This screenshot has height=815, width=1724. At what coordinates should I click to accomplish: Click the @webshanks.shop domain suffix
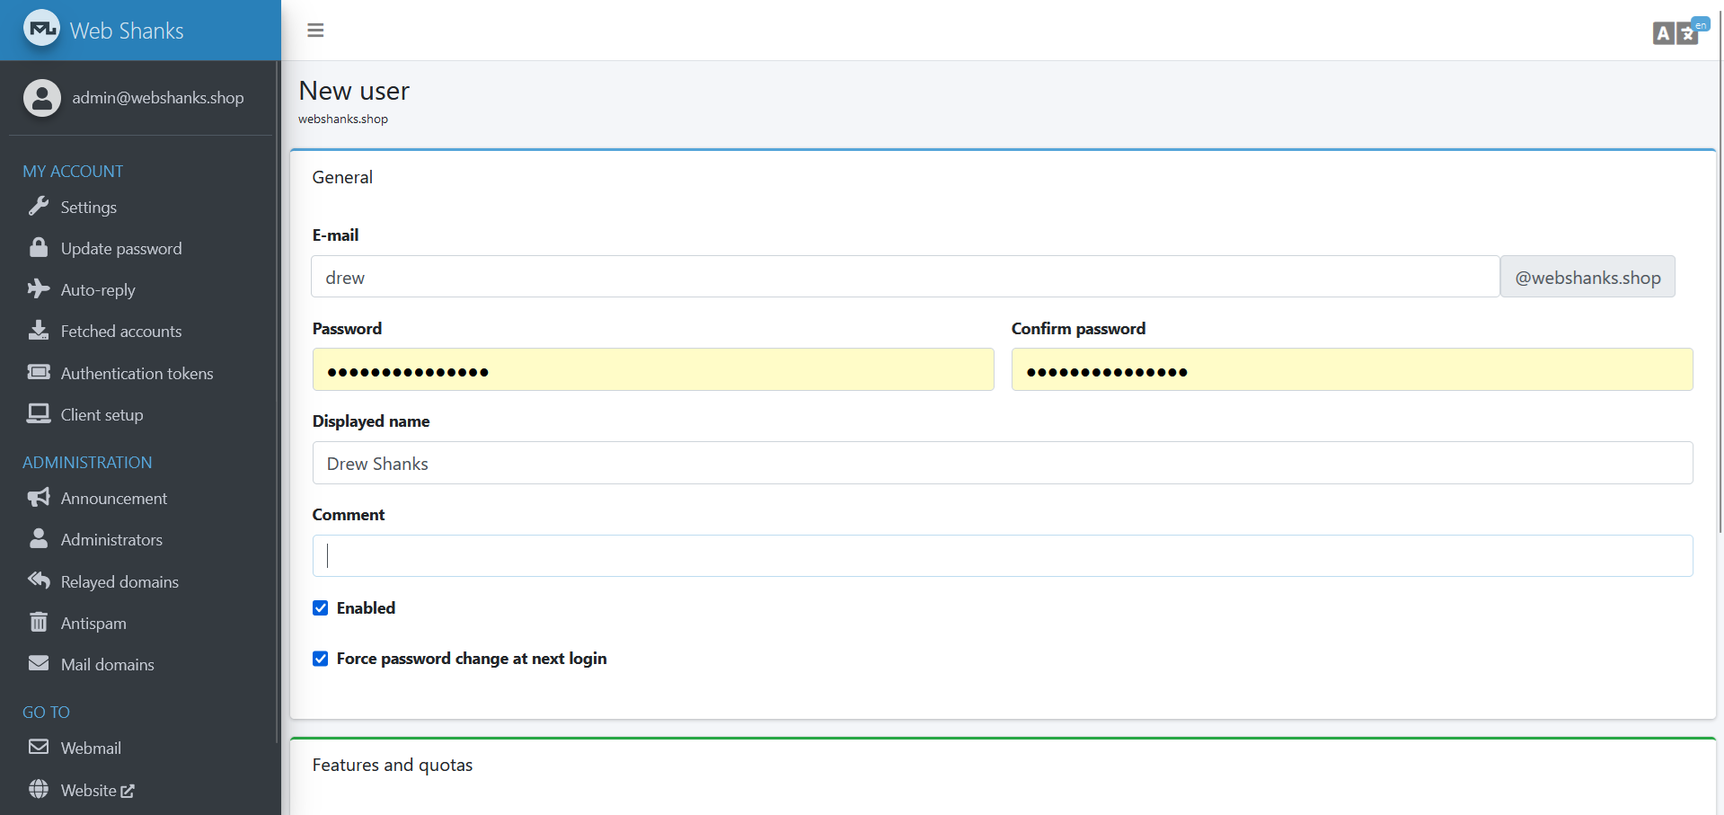[x=1587, y=277]
